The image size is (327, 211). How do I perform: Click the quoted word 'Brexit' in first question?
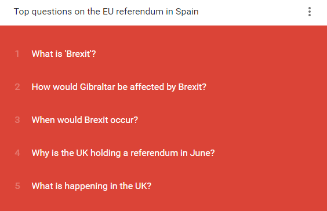[78, 54]
